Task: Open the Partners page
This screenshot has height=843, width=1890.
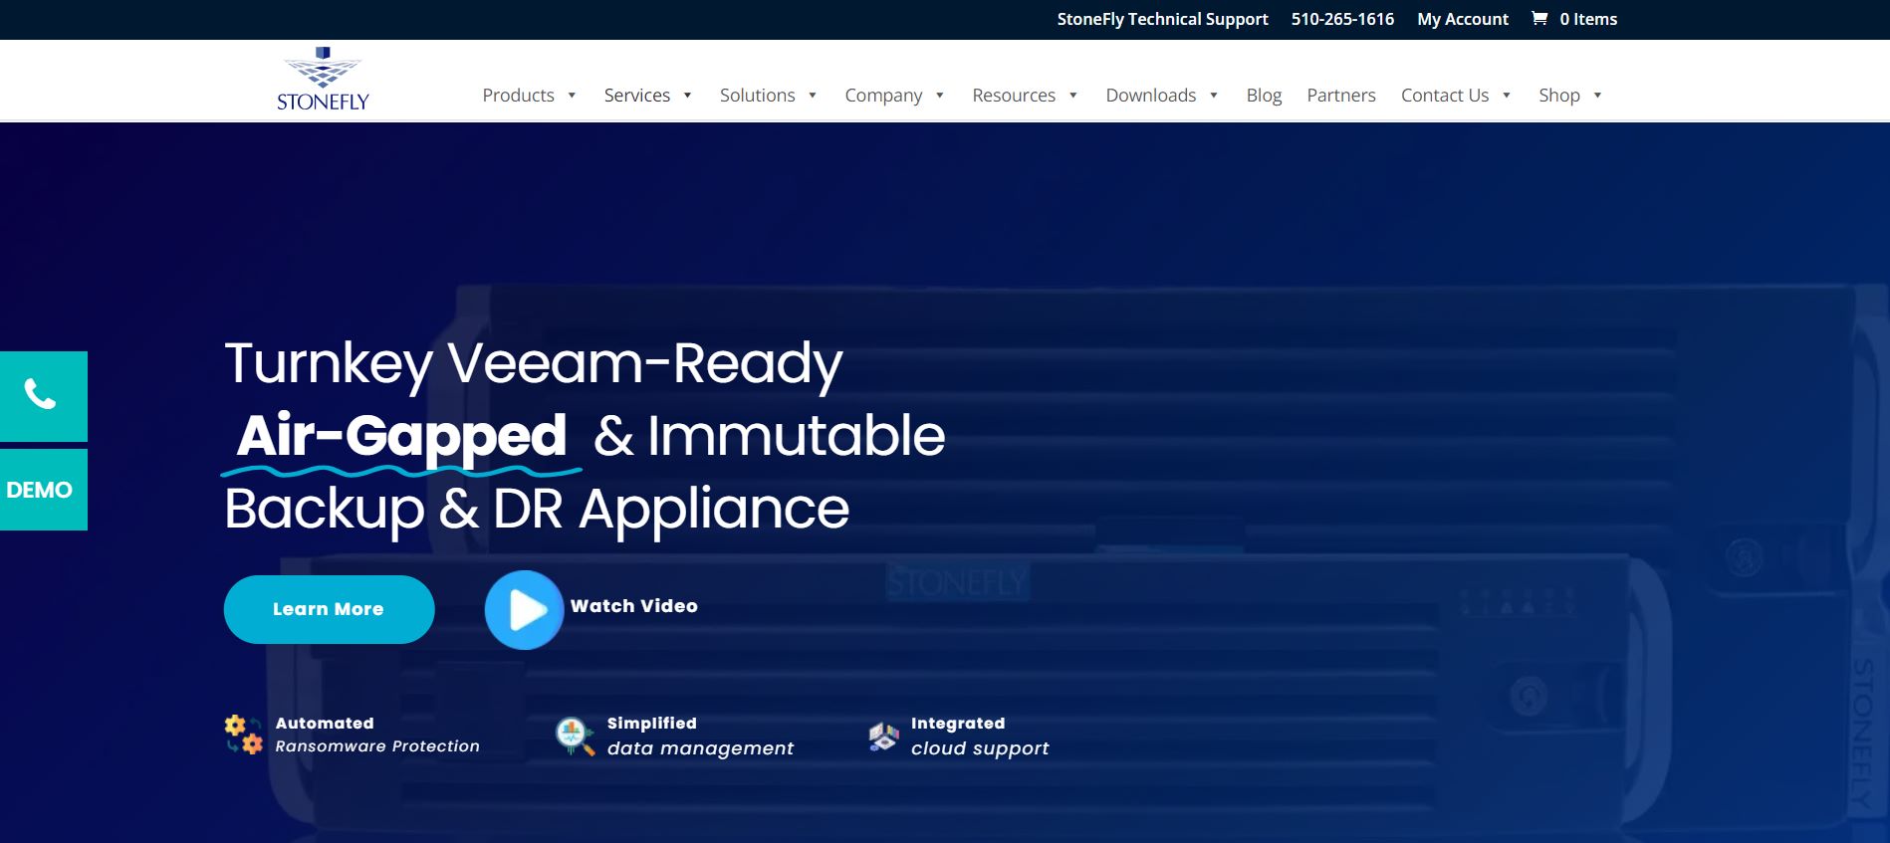Action: (1340, 96)
